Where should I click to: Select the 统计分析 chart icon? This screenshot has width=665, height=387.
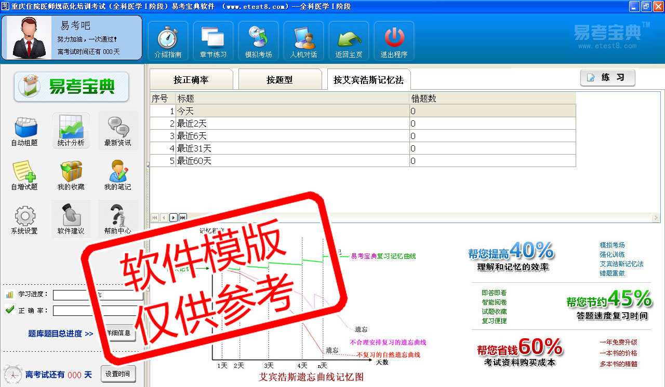71,131
